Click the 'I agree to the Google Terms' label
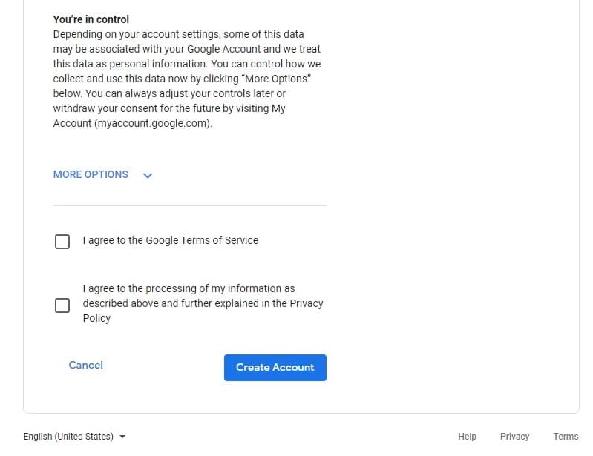 [171, 240]
